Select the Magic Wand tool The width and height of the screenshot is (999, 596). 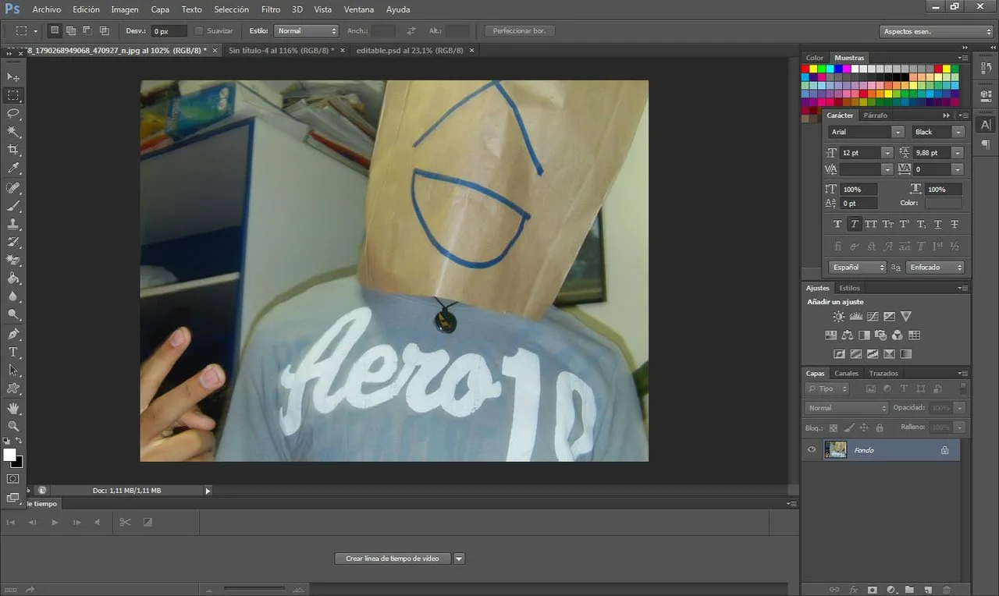tap(13, 132)
